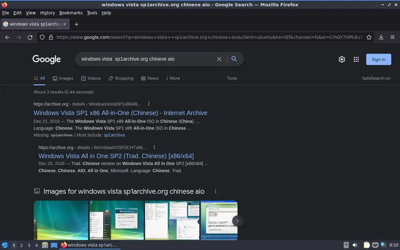This screenshot has height=250, width=400.
Task: Open the Firefox downloads panel
Action: tap(381, 37)
